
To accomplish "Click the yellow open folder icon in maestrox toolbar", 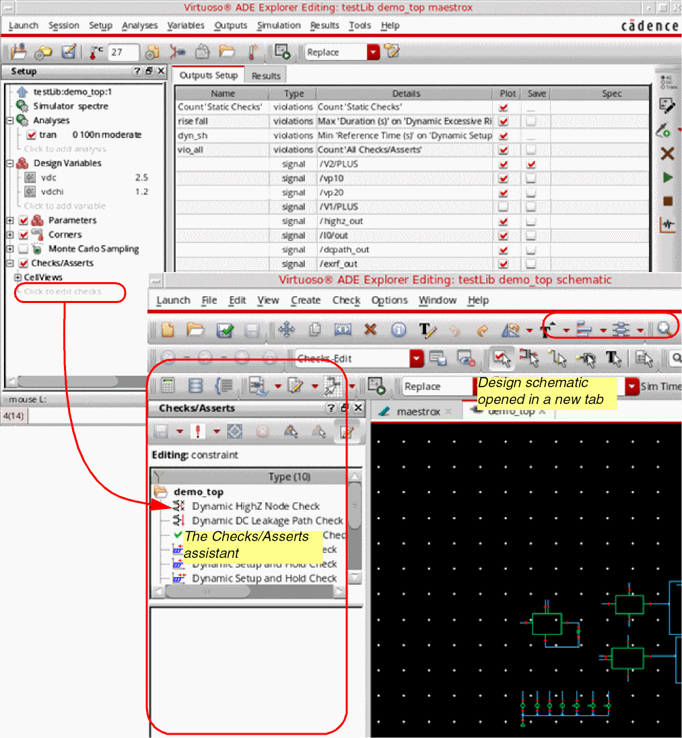I will click(227, 51).
